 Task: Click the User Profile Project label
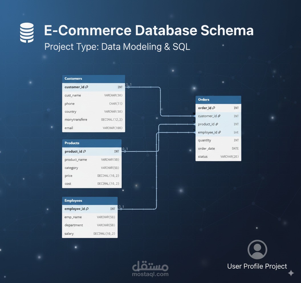[257, 266]
